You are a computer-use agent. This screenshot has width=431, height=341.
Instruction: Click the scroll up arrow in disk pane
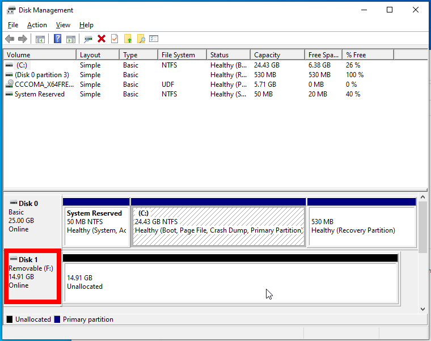pyautogui.click(x=422, y=197)
